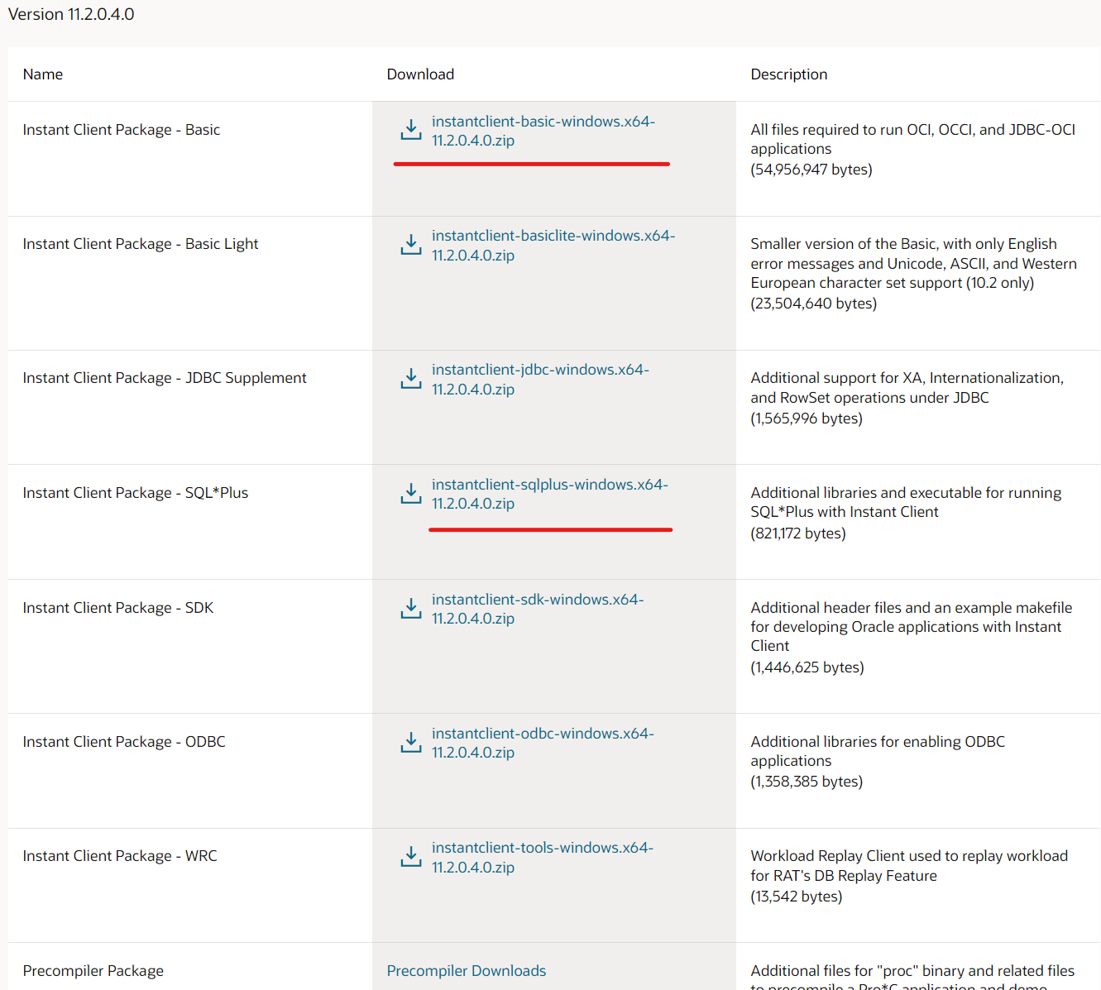The width and height of the screenshot is (1101, 990).
Task: Download instantclient-sdk-windows.x64-11.2.0.4.0.zip link
Action: (538, 609)
